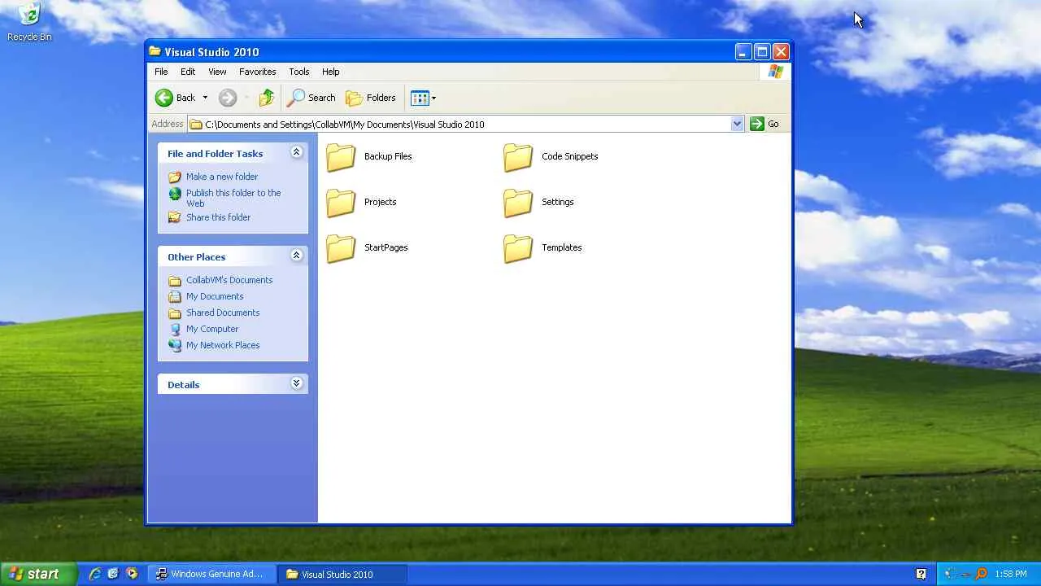The width and height of the screenshot is (1041, 586).
Task: Select the Projects folder icon
Action: tap(341, 203)
